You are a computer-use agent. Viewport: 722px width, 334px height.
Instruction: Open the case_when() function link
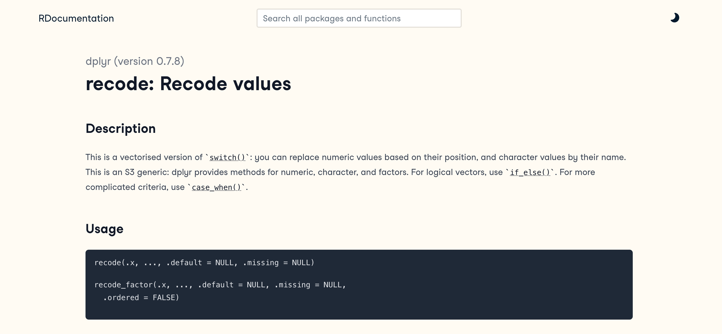(x=216, y=188)
